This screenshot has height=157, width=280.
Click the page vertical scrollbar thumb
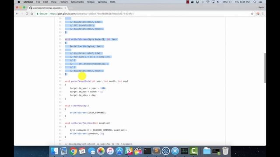tap(265, 68)
